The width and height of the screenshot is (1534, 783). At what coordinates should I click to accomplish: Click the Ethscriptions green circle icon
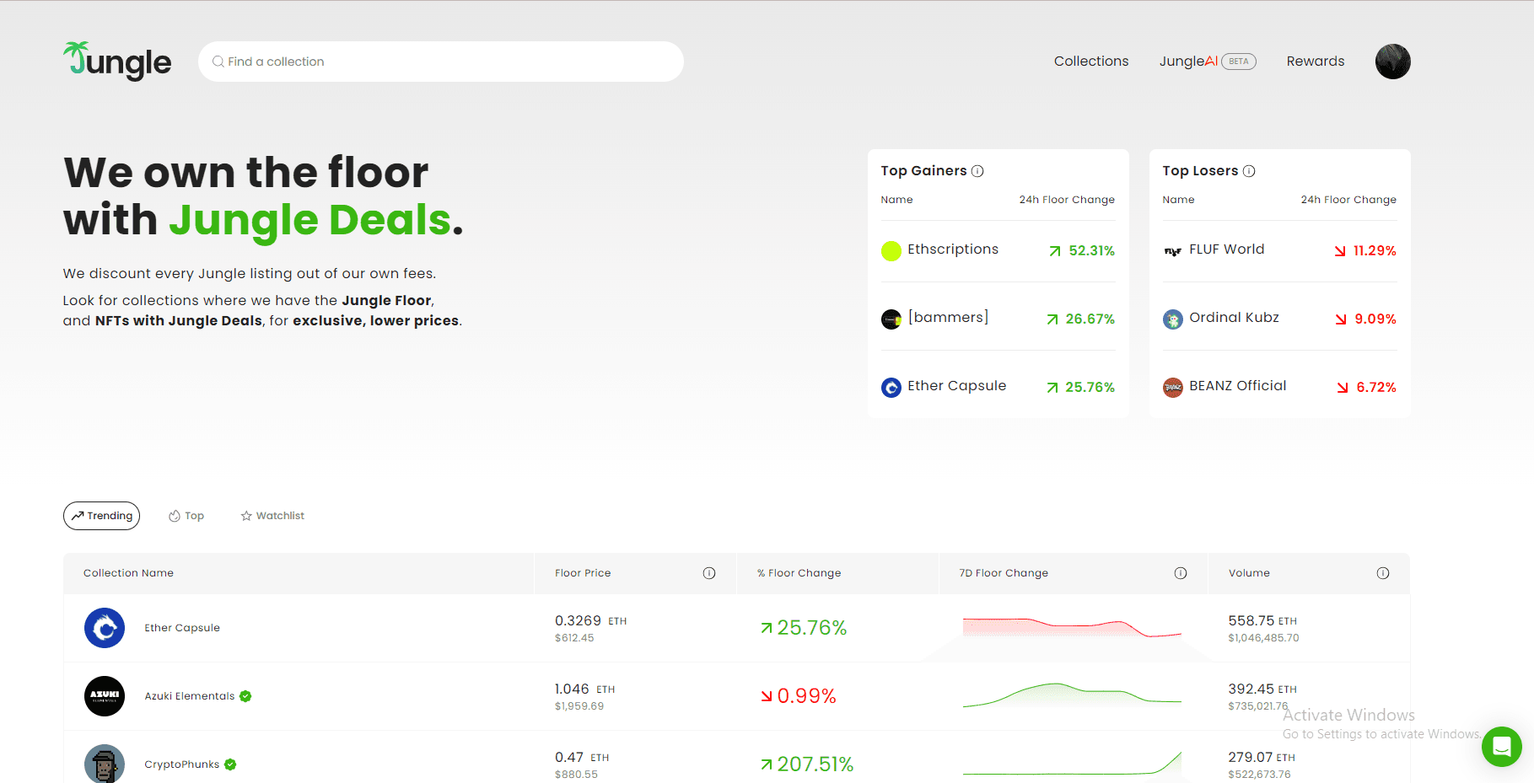(x=891, y=251)
